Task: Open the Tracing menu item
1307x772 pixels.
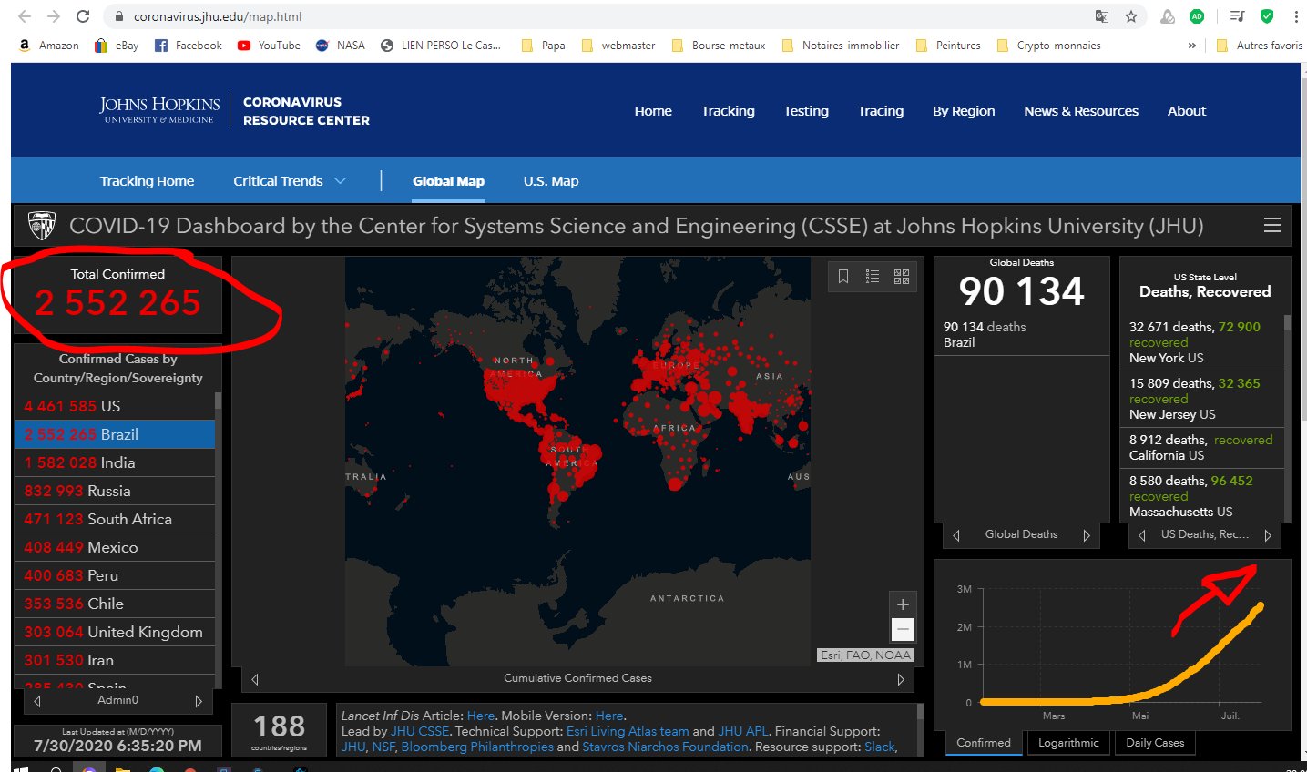Action: 881,111
